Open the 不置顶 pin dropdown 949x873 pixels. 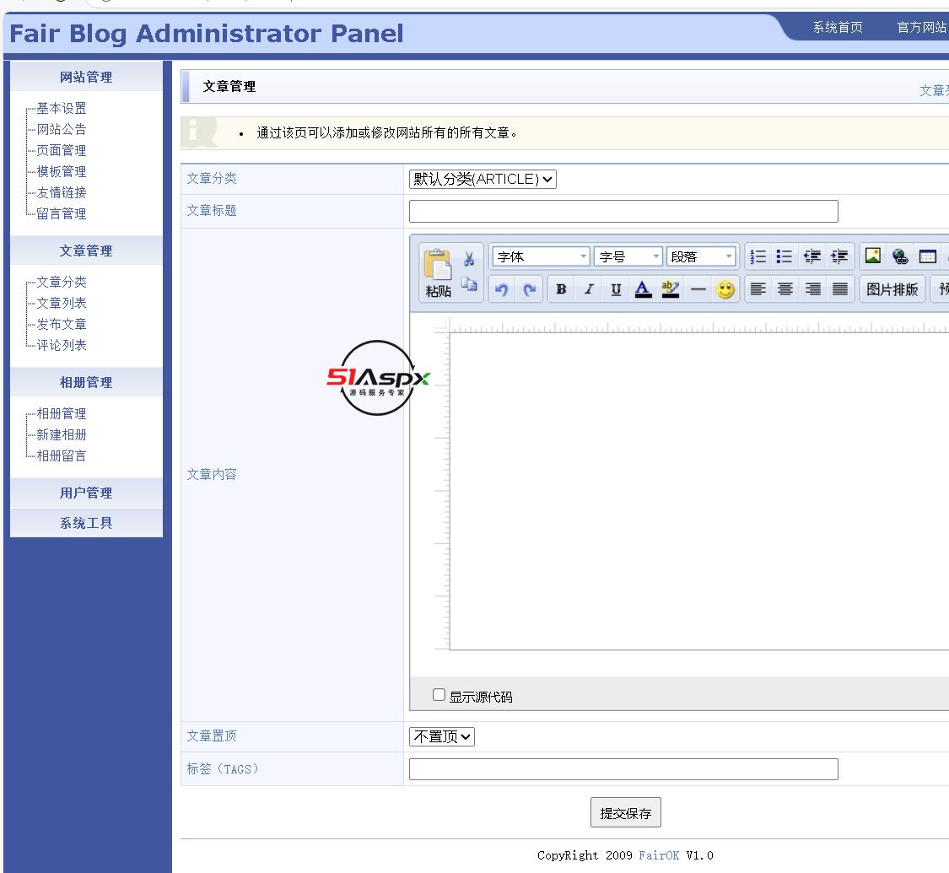[442, 736]
